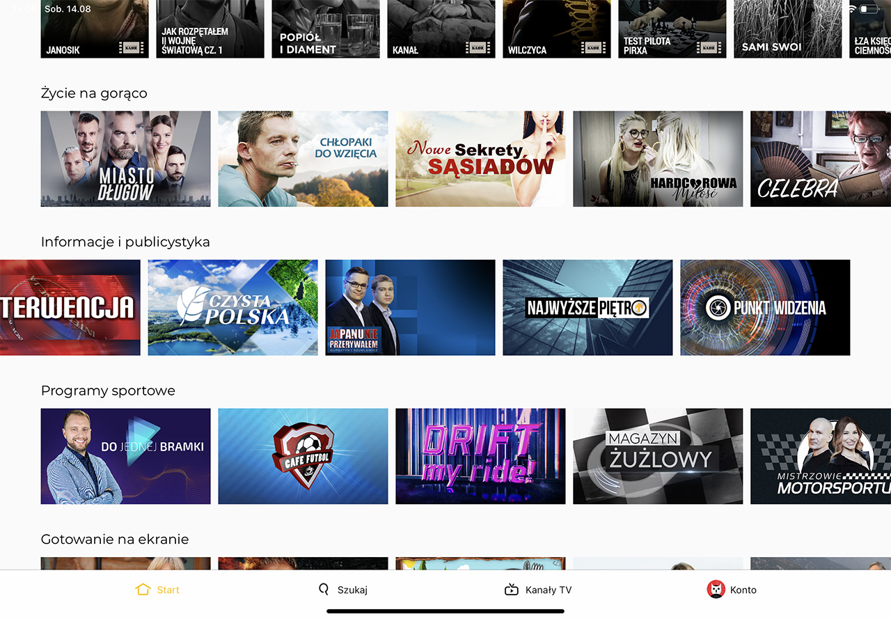Open Nowe Sekrety Sąsiadów tile

coord(480,159)
